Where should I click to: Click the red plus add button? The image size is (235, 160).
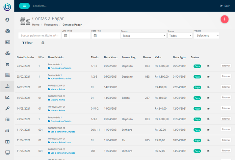pyautogui.click(x=224, y=19)
